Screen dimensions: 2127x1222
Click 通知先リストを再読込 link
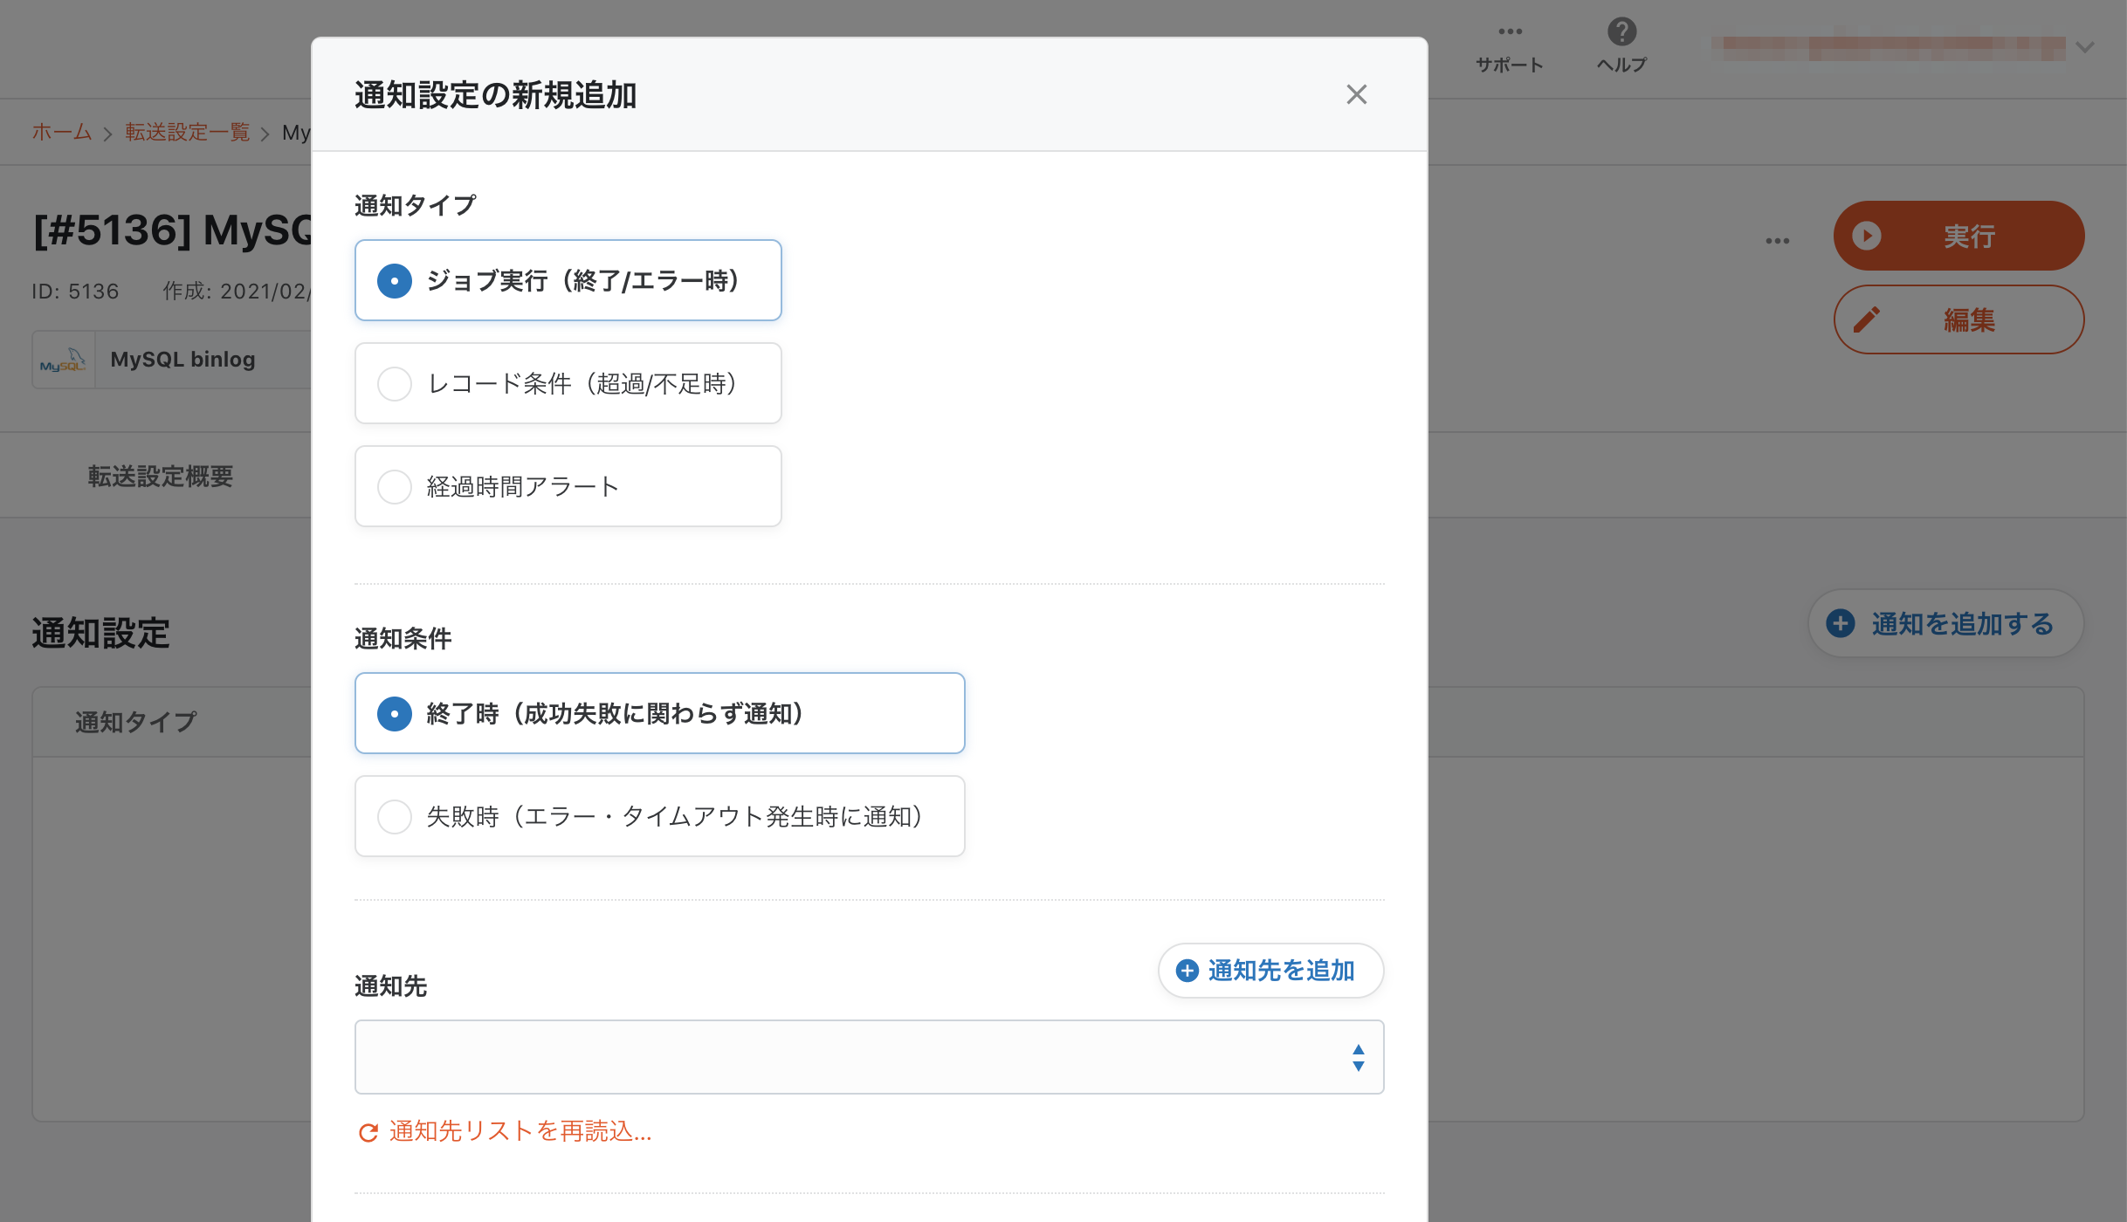520,1131
